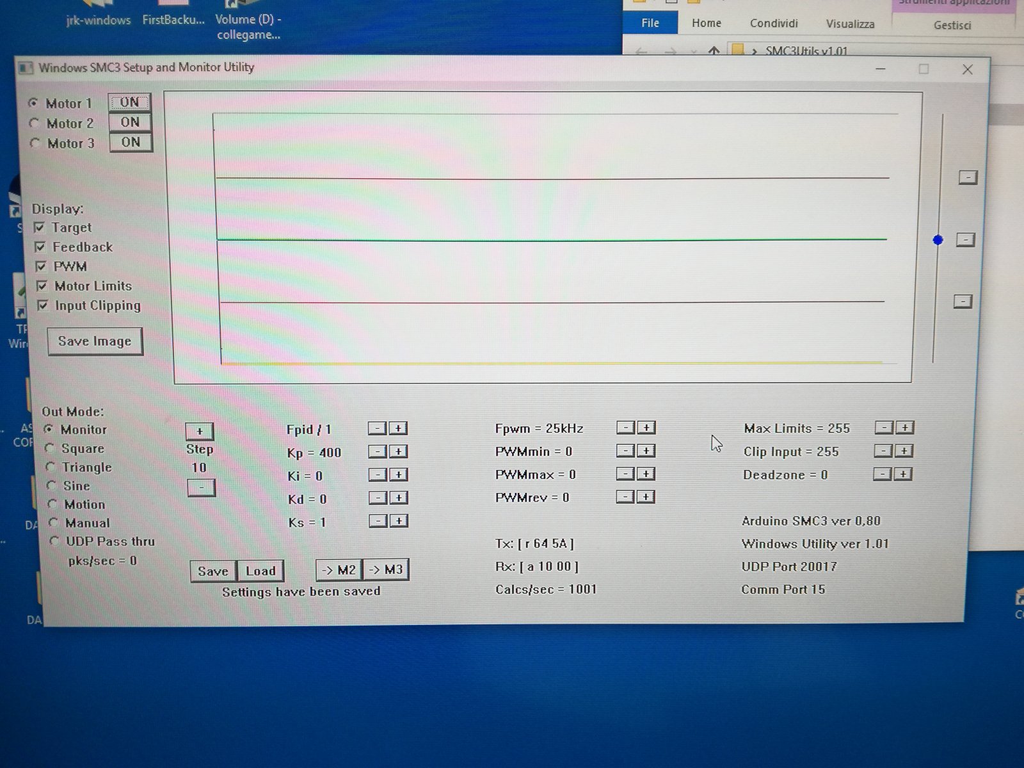
Task: Increase Kd with plus button
Action: pos(399,498)
